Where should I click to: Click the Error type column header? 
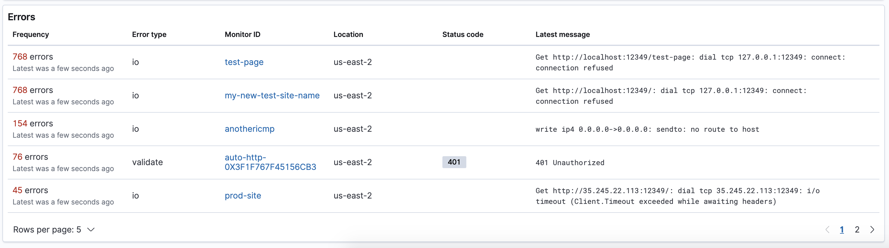tap(149, 34)
